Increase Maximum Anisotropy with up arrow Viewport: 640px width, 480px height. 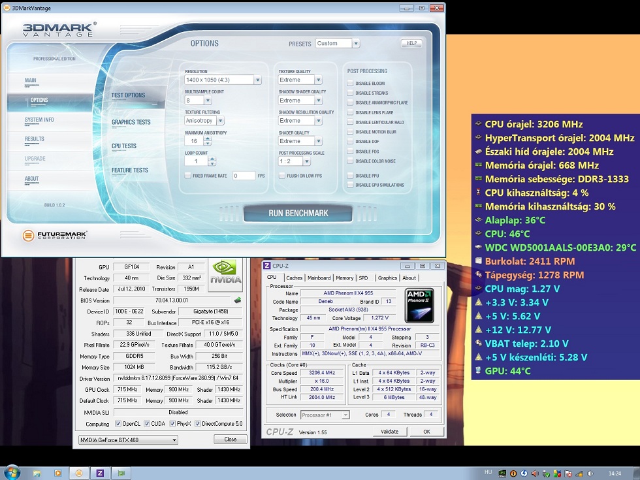point(208,138)
